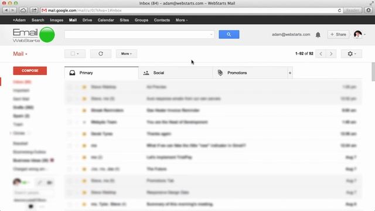Tick the select-all checkbox in the toolbar
This screenshot has height=211, width=375.
(73, 53)
